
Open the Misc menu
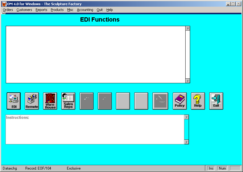(x=70, y=10)
